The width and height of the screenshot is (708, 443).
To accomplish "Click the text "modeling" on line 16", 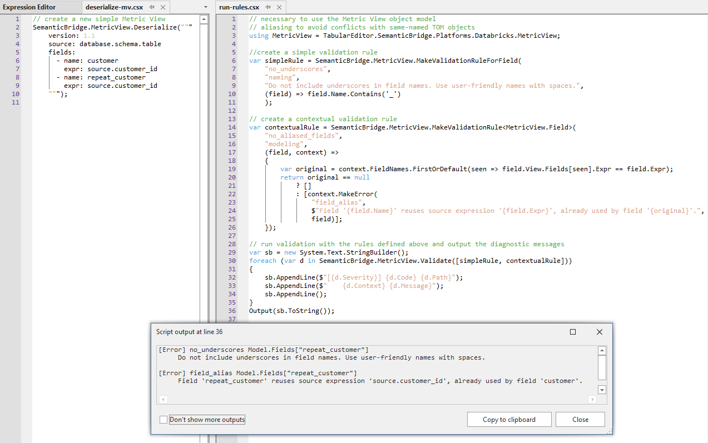I will click(x=285, y=144).
